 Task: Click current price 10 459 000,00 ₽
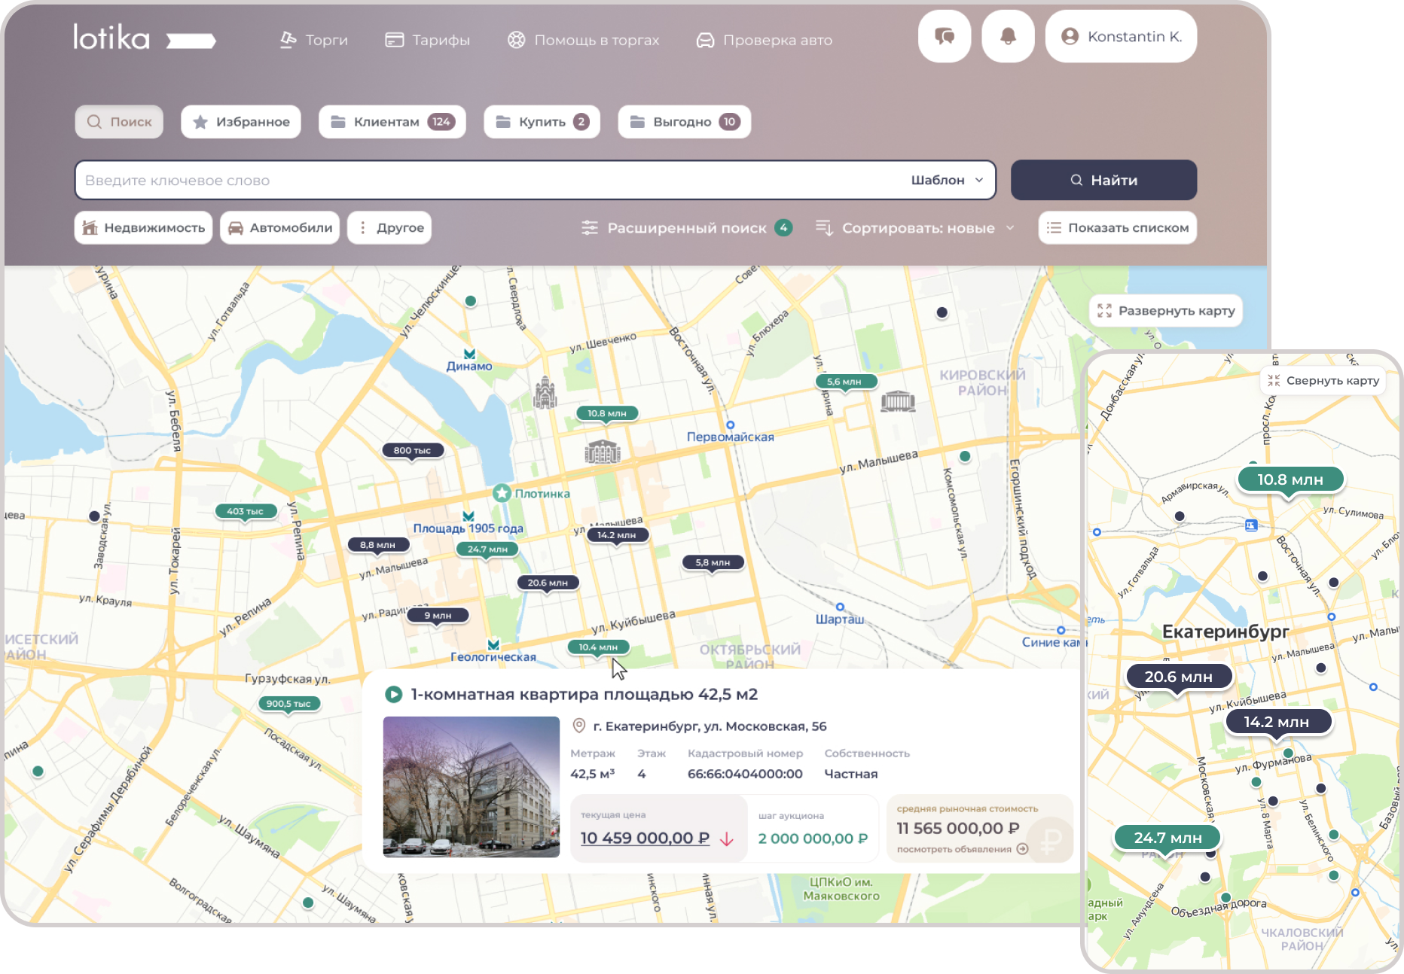[x=645, y=838]
